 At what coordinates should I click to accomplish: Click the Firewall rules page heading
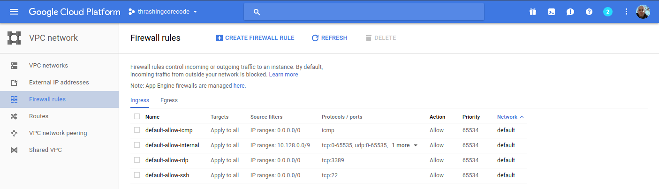point(155,38)
